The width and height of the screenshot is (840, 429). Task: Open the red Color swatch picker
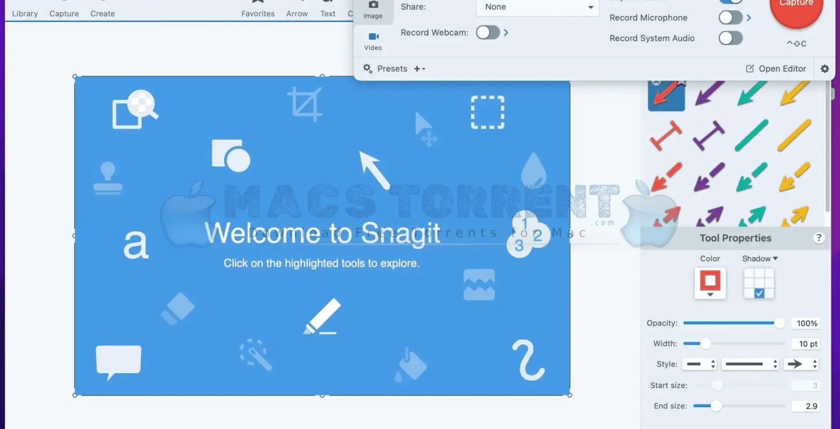click(x=710, y=284)
